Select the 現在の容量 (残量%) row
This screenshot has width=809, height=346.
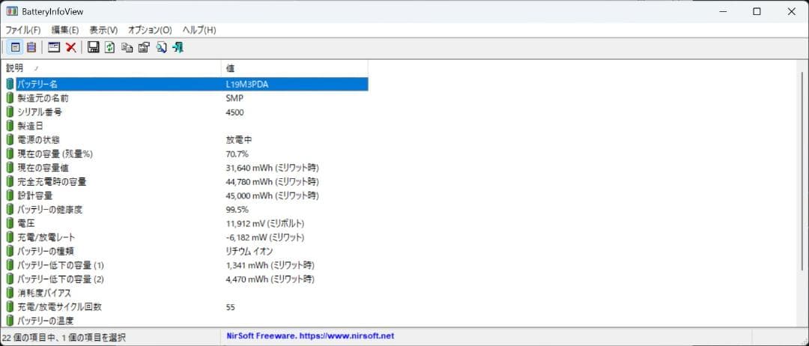tap(186, 154)
